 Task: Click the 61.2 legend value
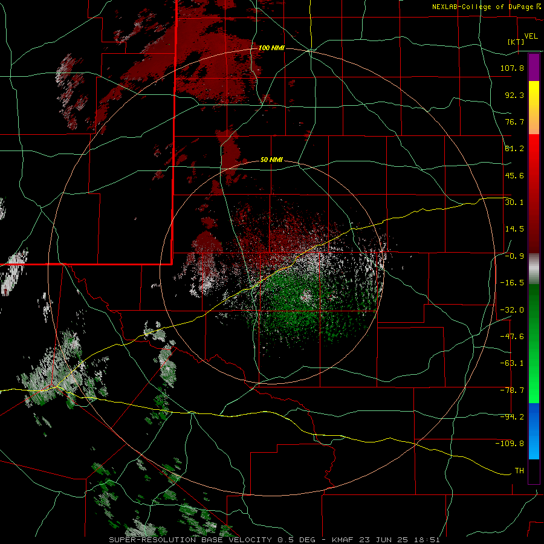(514, 149)
